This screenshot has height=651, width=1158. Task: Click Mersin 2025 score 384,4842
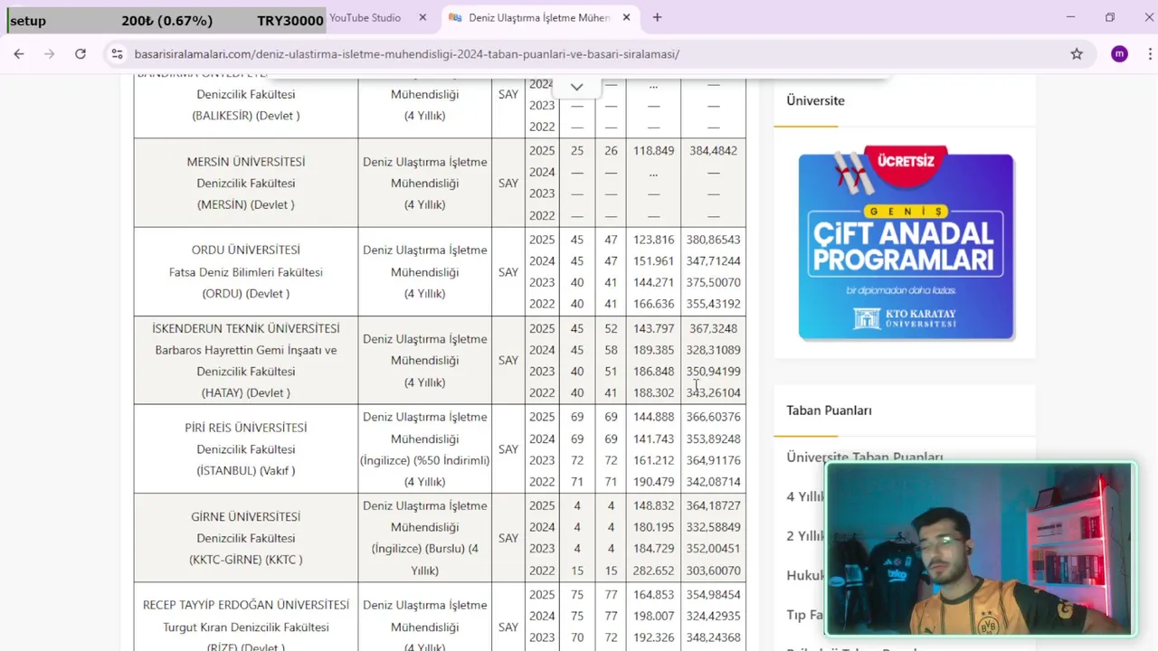[x=713, y=151]
